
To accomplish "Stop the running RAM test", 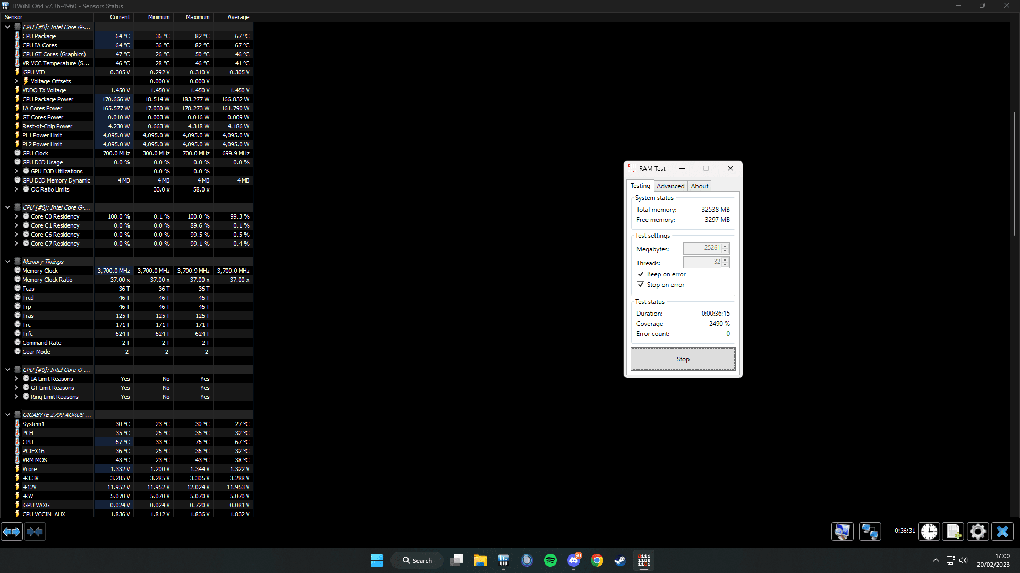I will (683, 359).
